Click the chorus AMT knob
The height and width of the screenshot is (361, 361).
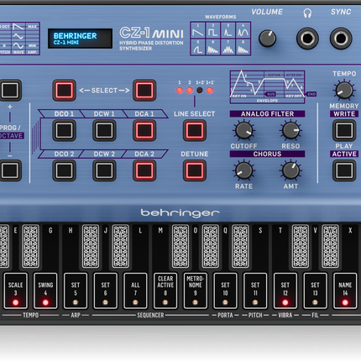click(x=290, y=170)
